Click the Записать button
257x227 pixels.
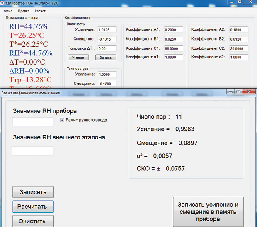pyautogui.click(x=33, y=192)
